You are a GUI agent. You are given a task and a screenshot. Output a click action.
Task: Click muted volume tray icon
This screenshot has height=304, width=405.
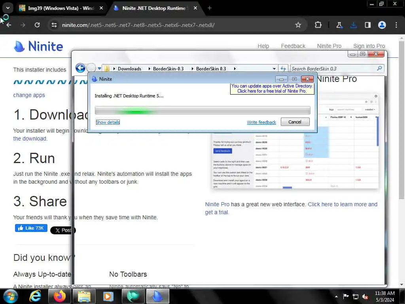click(365, 296)
